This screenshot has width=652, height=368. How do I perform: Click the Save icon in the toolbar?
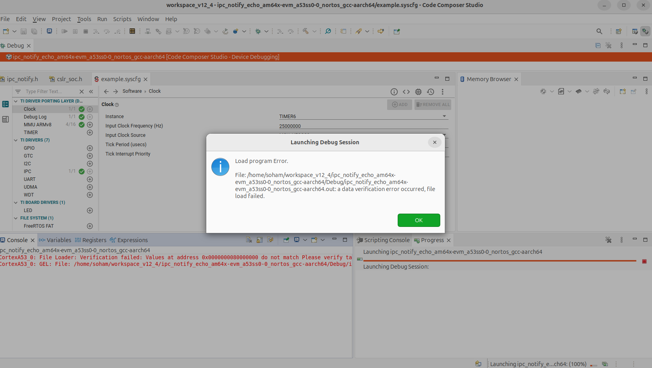tap(23, 31)
